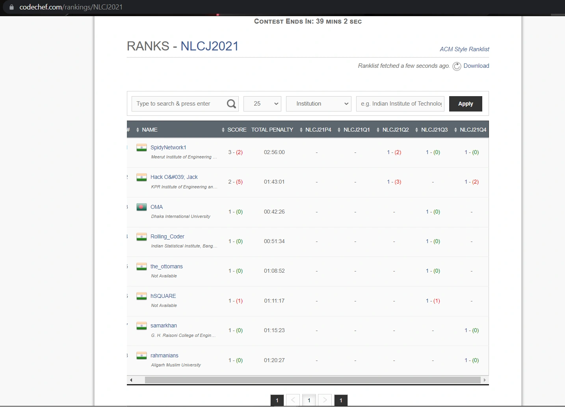Image resolution: width=565 pixels, height=409 pixels.
Task: Click the Download ranklist link
Action: 476,66
